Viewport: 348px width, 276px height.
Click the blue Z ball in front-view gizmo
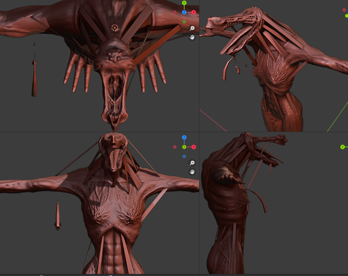pos(184,138)
